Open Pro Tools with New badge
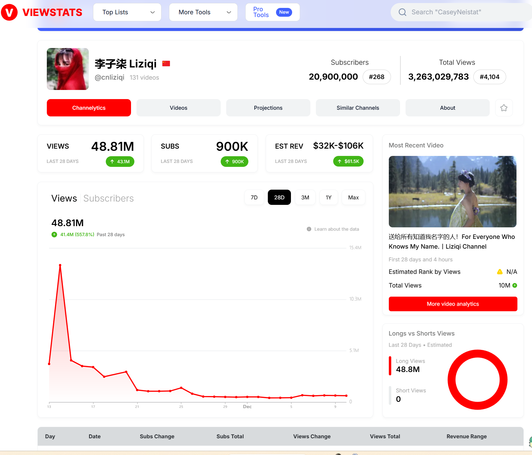The height and width of the screenshot is (455, 532). (272, 12)
